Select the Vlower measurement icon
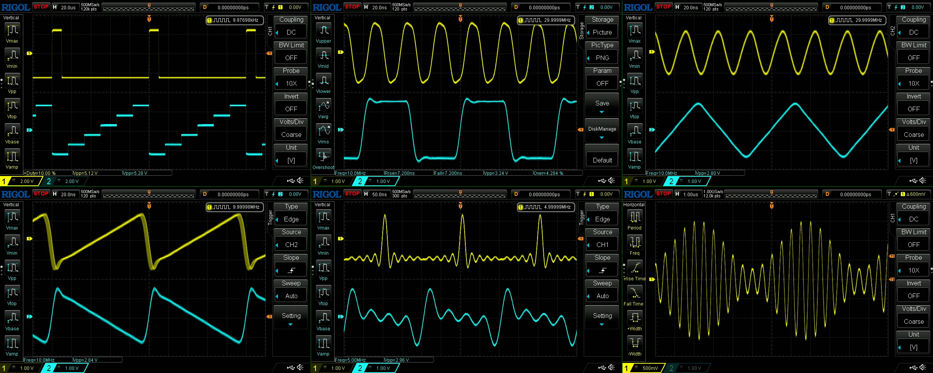 tap(323, 81)
